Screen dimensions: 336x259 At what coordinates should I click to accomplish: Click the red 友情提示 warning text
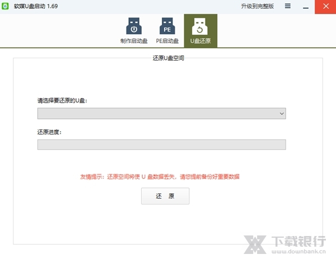[160, 177]
